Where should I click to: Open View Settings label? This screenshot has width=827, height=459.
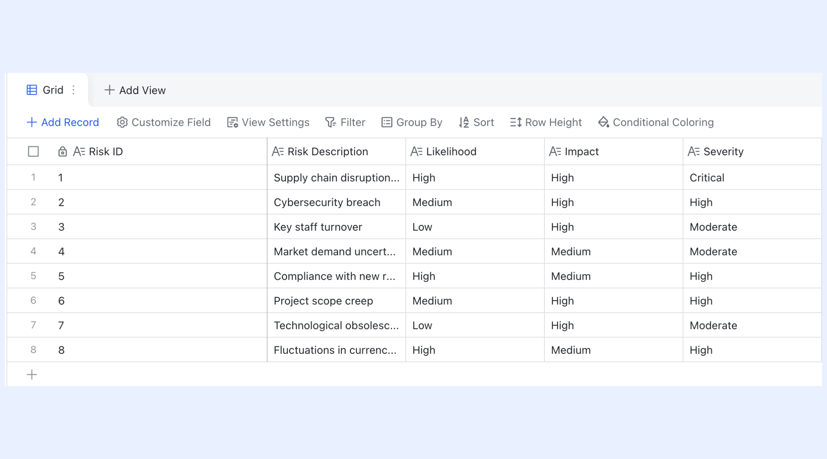(x=276, y=122)
